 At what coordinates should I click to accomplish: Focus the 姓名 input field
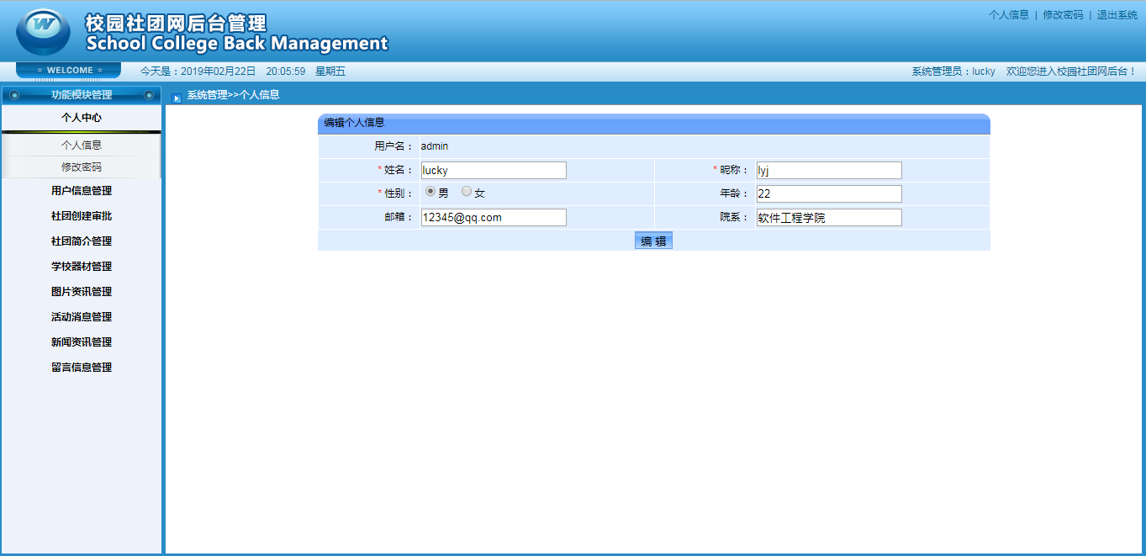[494, 171]
